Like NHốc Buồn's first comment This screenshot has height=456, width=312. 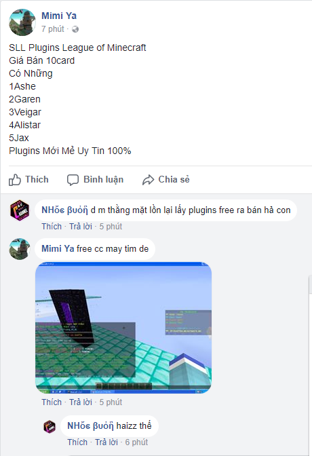point(52,226)
